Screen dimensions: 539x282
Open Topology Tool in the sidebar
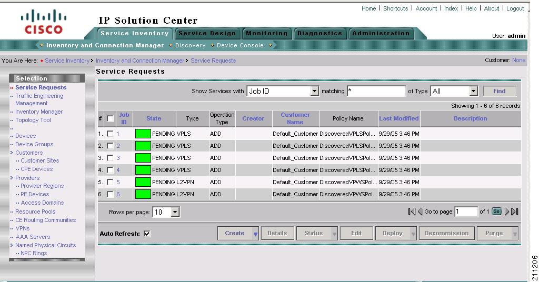33,120
